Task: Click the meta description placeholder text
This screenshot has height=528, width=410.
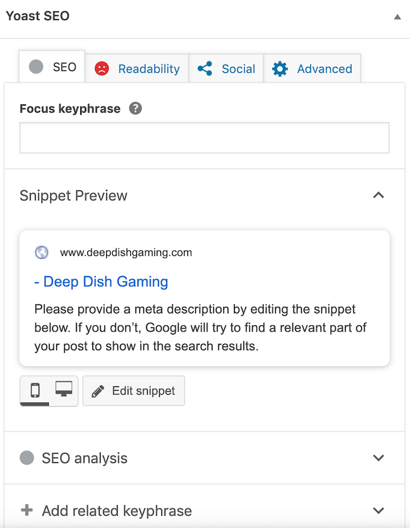Action: point(200,328)
